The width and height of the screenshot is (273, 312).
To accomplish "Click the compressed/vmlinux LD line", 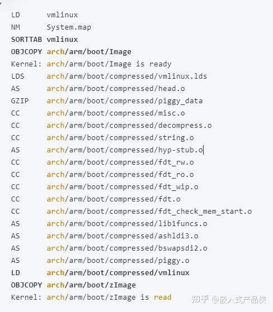I will click(x=100, y=273).
